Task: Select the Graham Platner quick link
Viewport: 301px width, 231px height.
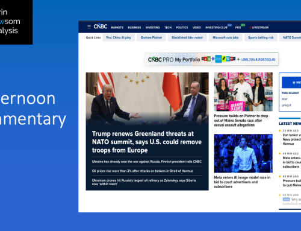Action: click(151, 37)
